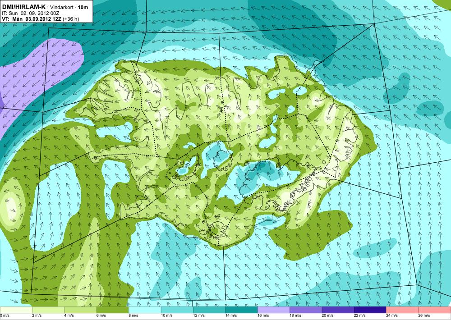Click the "24 m/s" legend label
This screenshot has width=451, height=320.
392,315
